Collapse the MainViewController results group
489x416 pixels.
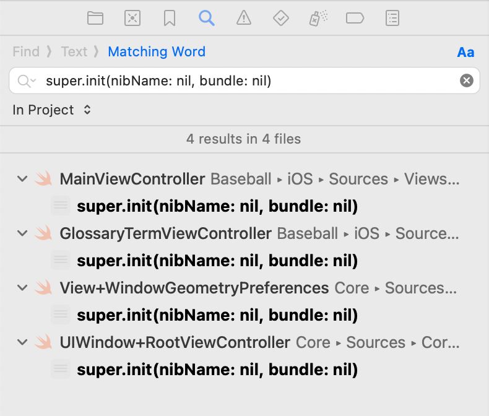point(22,179)
